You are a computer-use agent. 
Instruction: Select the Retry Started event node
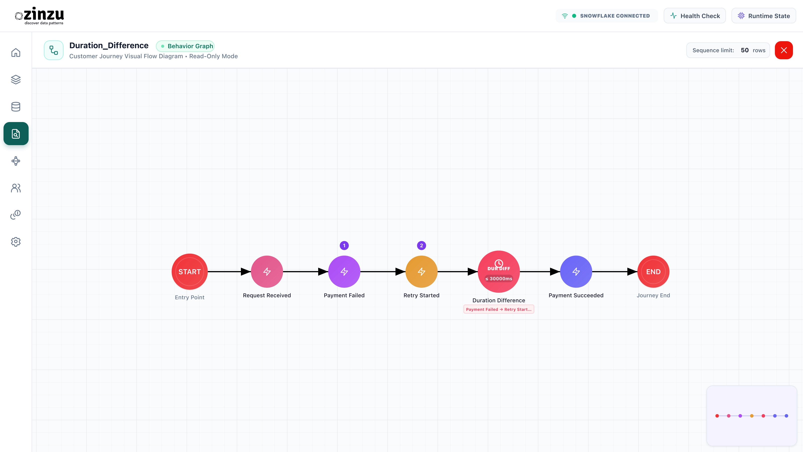coord(422,272)
